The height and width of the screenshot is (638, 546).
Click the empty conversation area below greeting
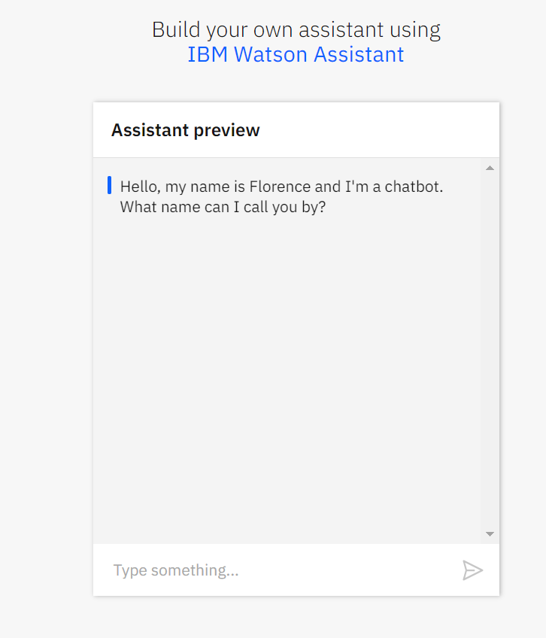(286, 376)
